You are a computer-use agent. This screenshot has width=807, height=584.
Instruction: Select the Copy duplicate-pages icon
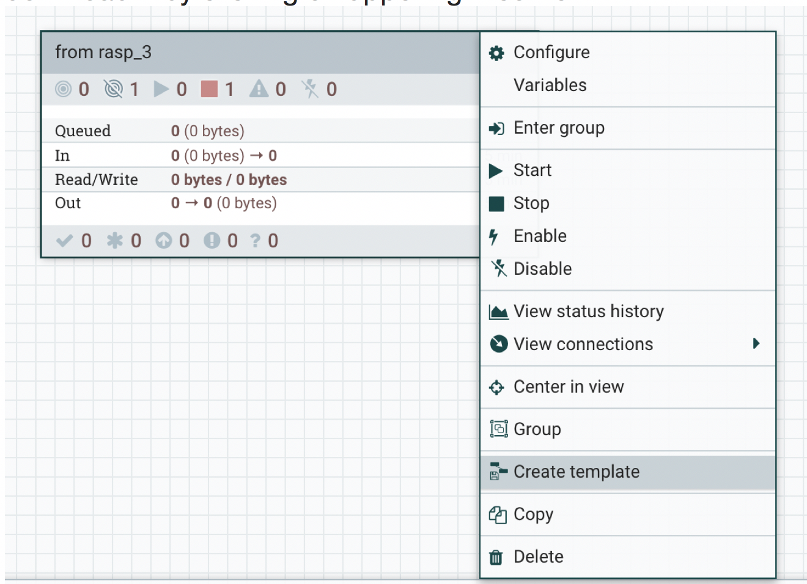498,514
